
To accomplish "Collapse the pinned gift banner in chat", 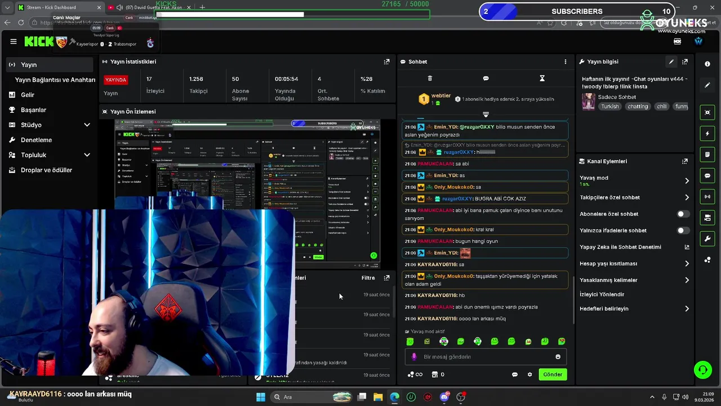I will coord(486,114).
